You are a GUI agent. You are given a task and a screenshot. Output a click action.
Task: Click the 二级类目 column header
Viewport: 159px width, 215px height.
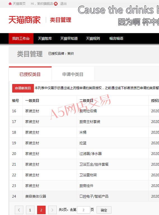pos(86,101)
